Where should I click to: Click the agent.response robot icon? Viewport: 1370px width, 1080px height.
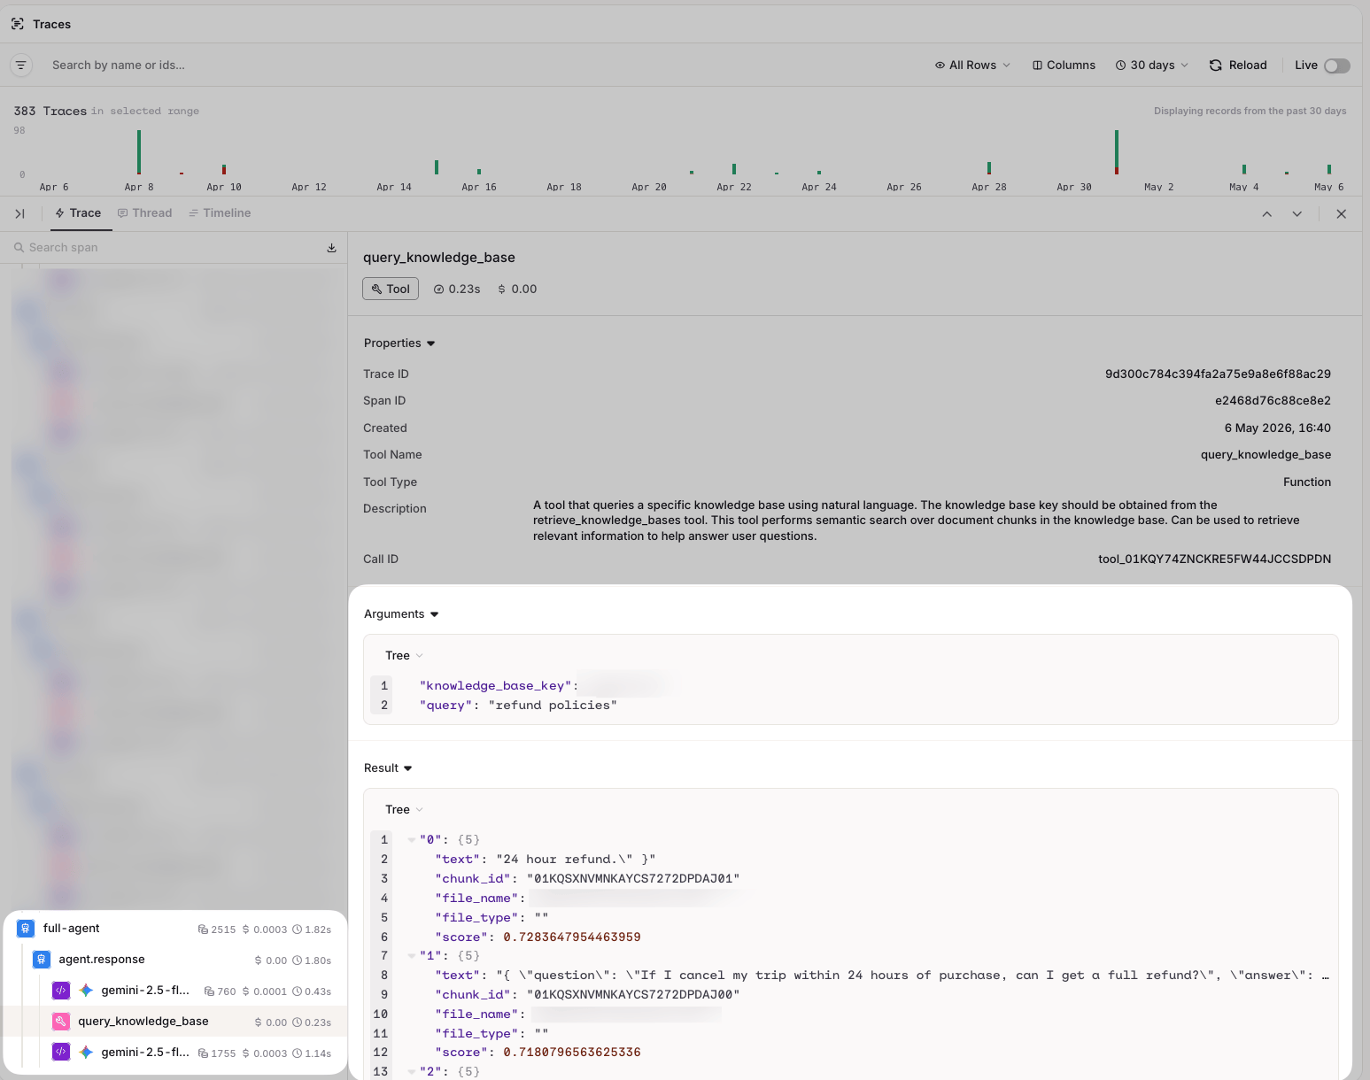click(42, 960)
